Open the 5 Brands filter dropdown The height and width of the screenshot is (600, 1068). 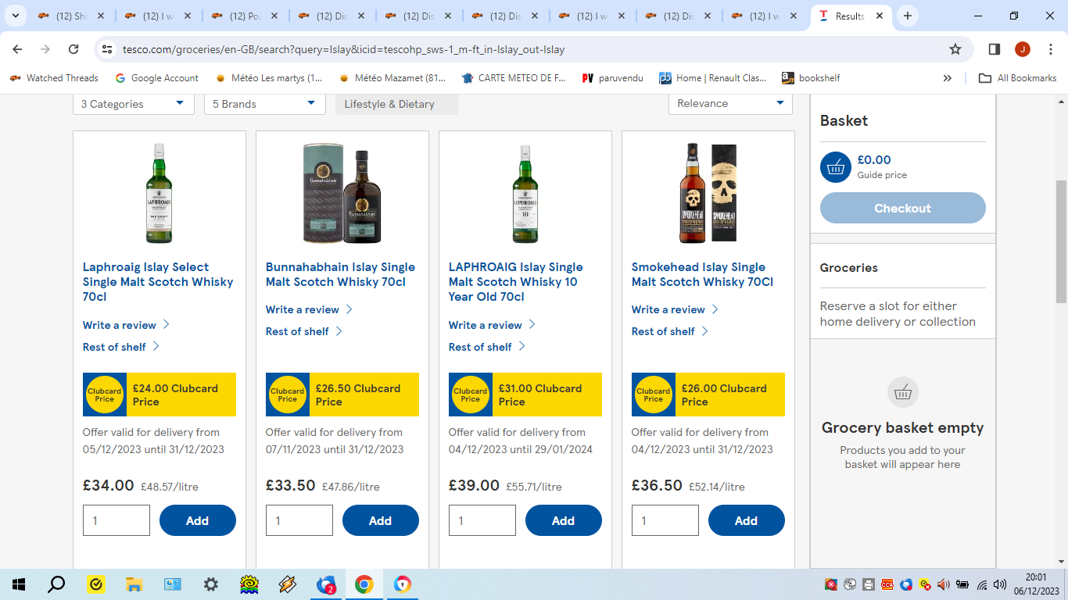coord(264,104)
